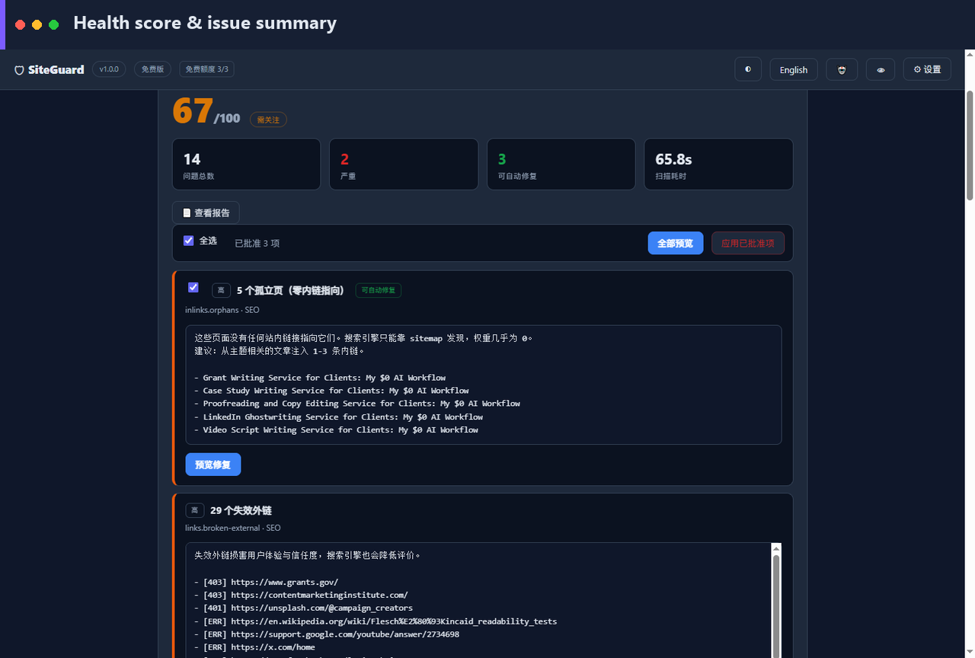This screenshot has height=658, width=975.
Task: Click the 严重 2 stat card
Action: click(x=404, y=164)
